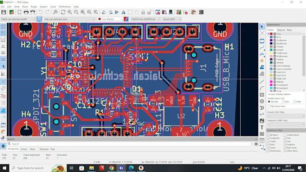Select Dim for inactive layers
Screen dimensions: 306x172
click(x=283, y=101)
